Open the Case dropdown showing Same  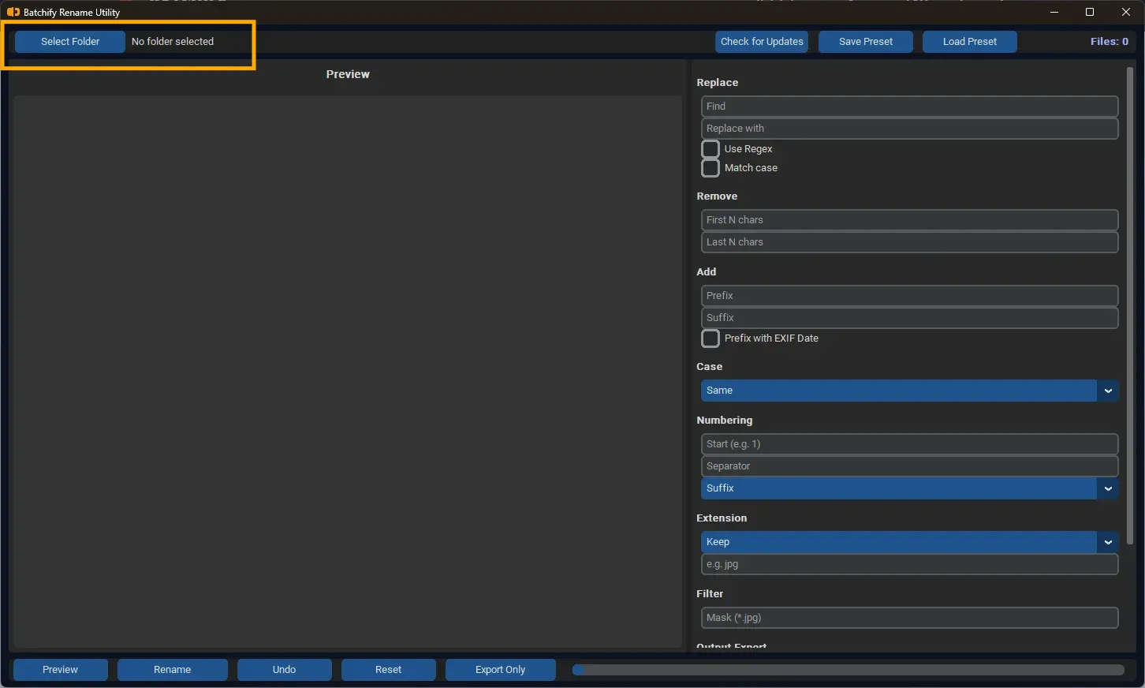[x=909, y=390]
